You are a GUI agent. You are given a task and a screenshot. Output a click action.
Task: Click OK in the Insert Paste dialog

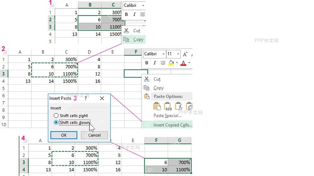pos(64,135)
